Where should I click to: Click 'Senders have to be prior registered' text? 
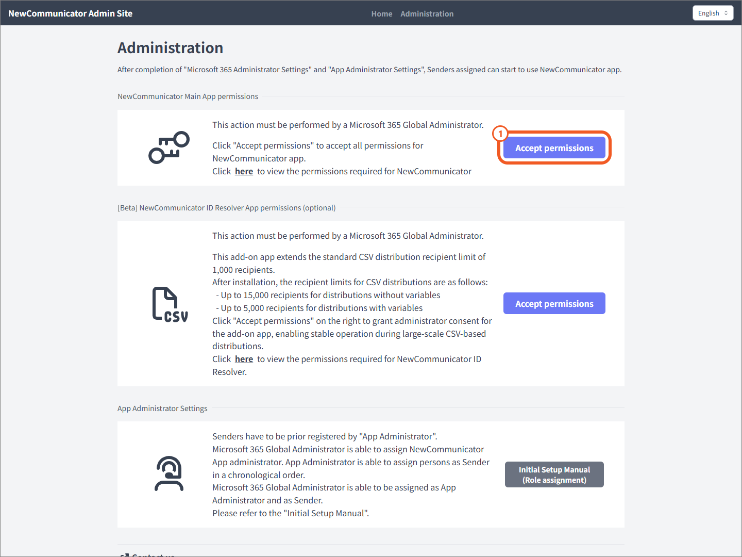pyautogui.click(x=325, y=436)
